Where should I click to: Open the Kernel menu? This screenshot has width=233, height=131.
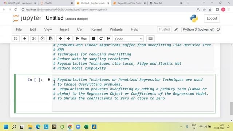(96, 29)
